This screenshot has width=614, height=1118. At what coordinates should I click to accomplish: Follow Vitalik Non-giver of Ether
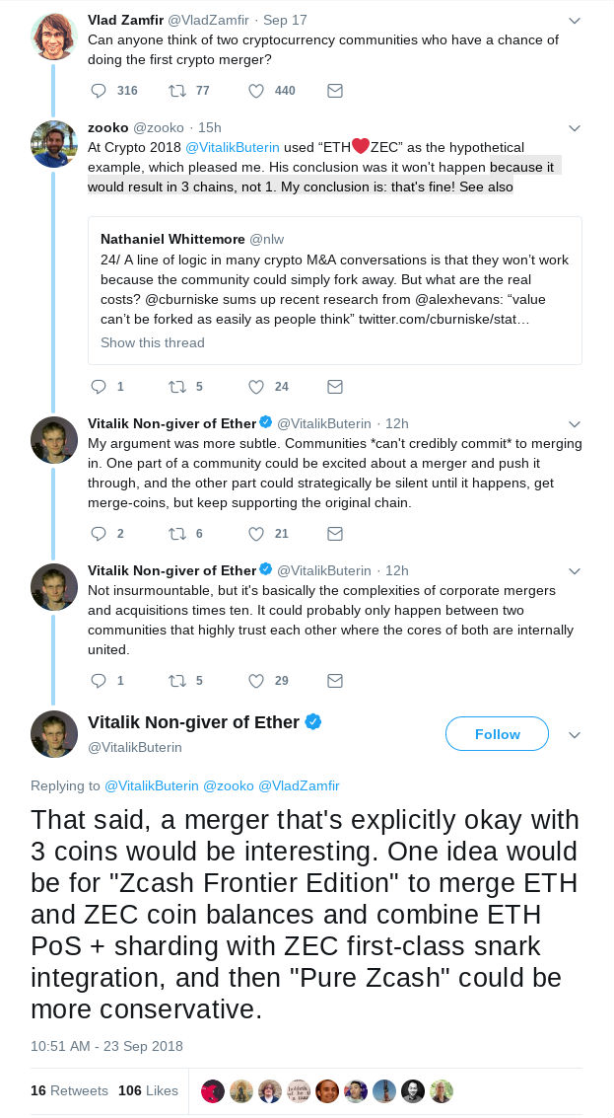coord(497,734)
